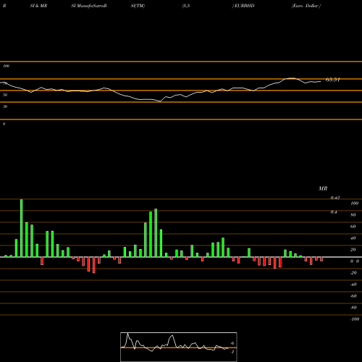Click the 0.4 value near MR
362x362 pixels.
coord(334,212)
